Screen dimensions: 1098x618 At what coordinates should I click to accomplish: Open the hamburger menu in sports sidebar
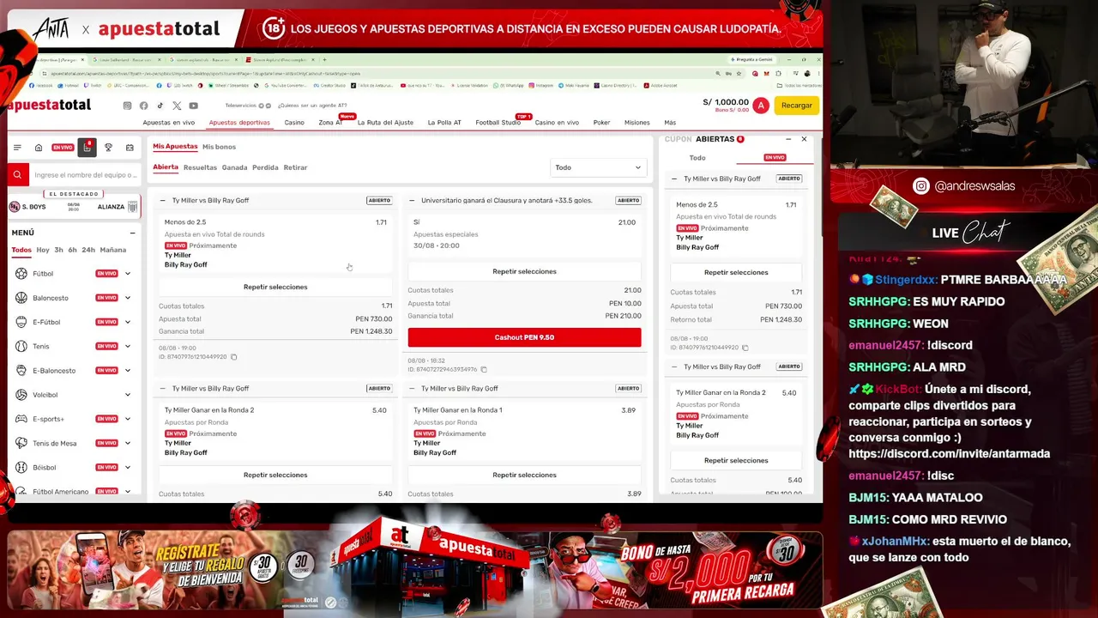(x=17, y=148)
